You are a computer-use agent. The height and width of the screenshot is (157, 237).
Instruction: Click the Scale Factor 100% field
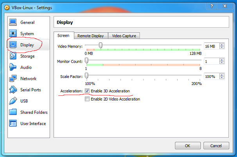pos(212,76)
